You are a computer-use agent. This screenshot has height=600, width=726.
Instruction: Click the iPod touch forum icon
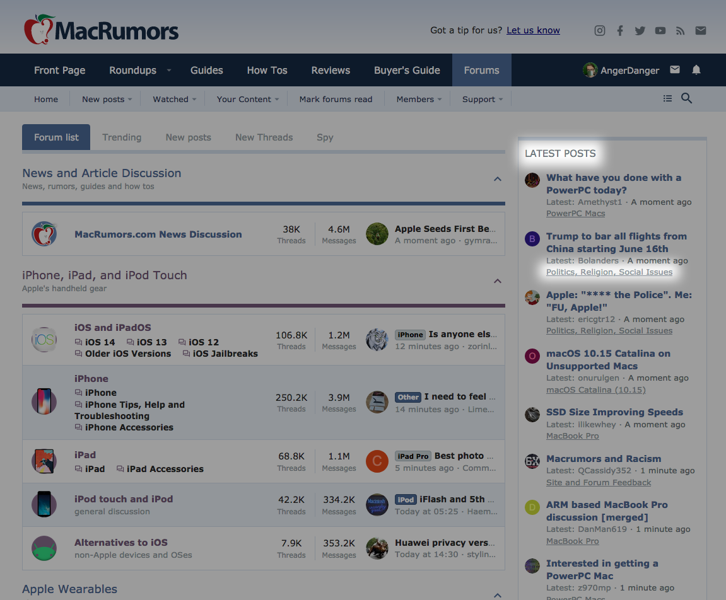(x=44, y=504)
